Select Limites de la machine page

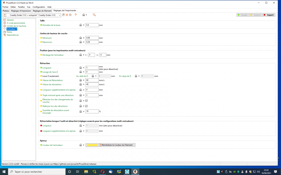(17, 26)
